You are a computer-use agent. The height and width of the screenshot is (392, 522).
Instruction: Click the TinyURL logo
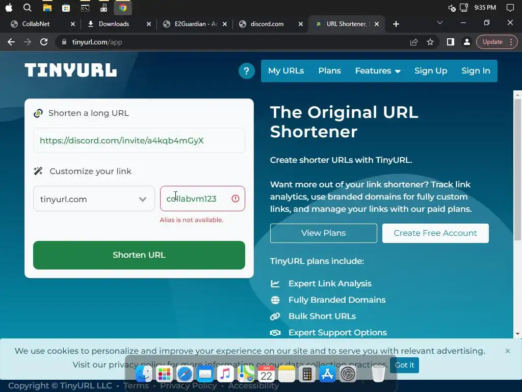(70, 70)
